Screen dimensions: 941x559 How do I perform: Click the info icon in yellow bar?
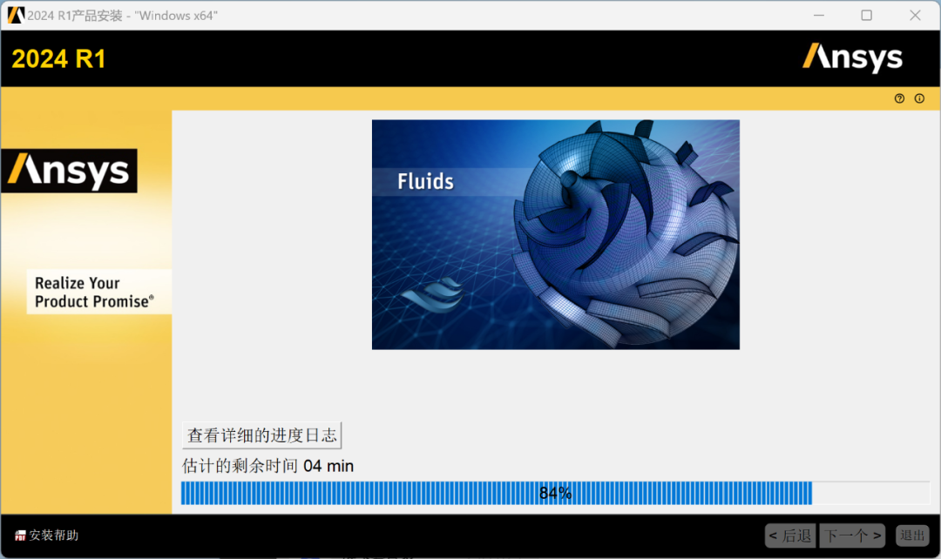pyautogui.click(x=919, y=98)
